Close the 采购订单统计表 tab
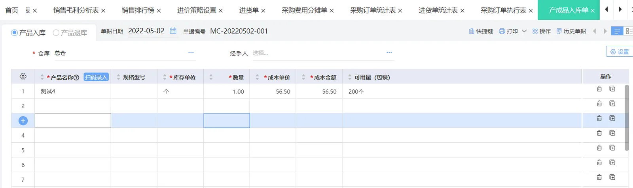The height and width of the screenshot is (188, 633). tap(400, 11)
